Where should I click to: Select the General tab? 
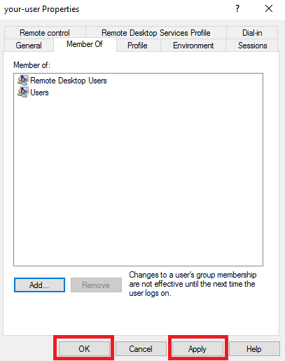[29, 46]
